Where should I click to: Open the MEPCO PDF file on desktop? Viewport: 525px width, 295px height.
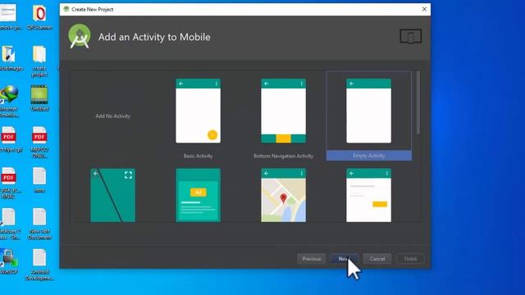point(39,142)
